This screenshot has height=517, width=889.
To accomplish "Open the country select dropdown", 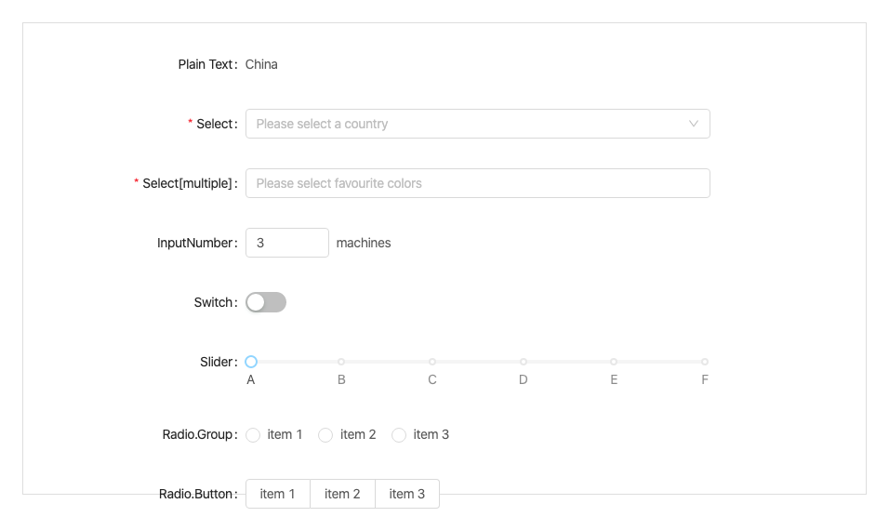I will pos(465,124).
